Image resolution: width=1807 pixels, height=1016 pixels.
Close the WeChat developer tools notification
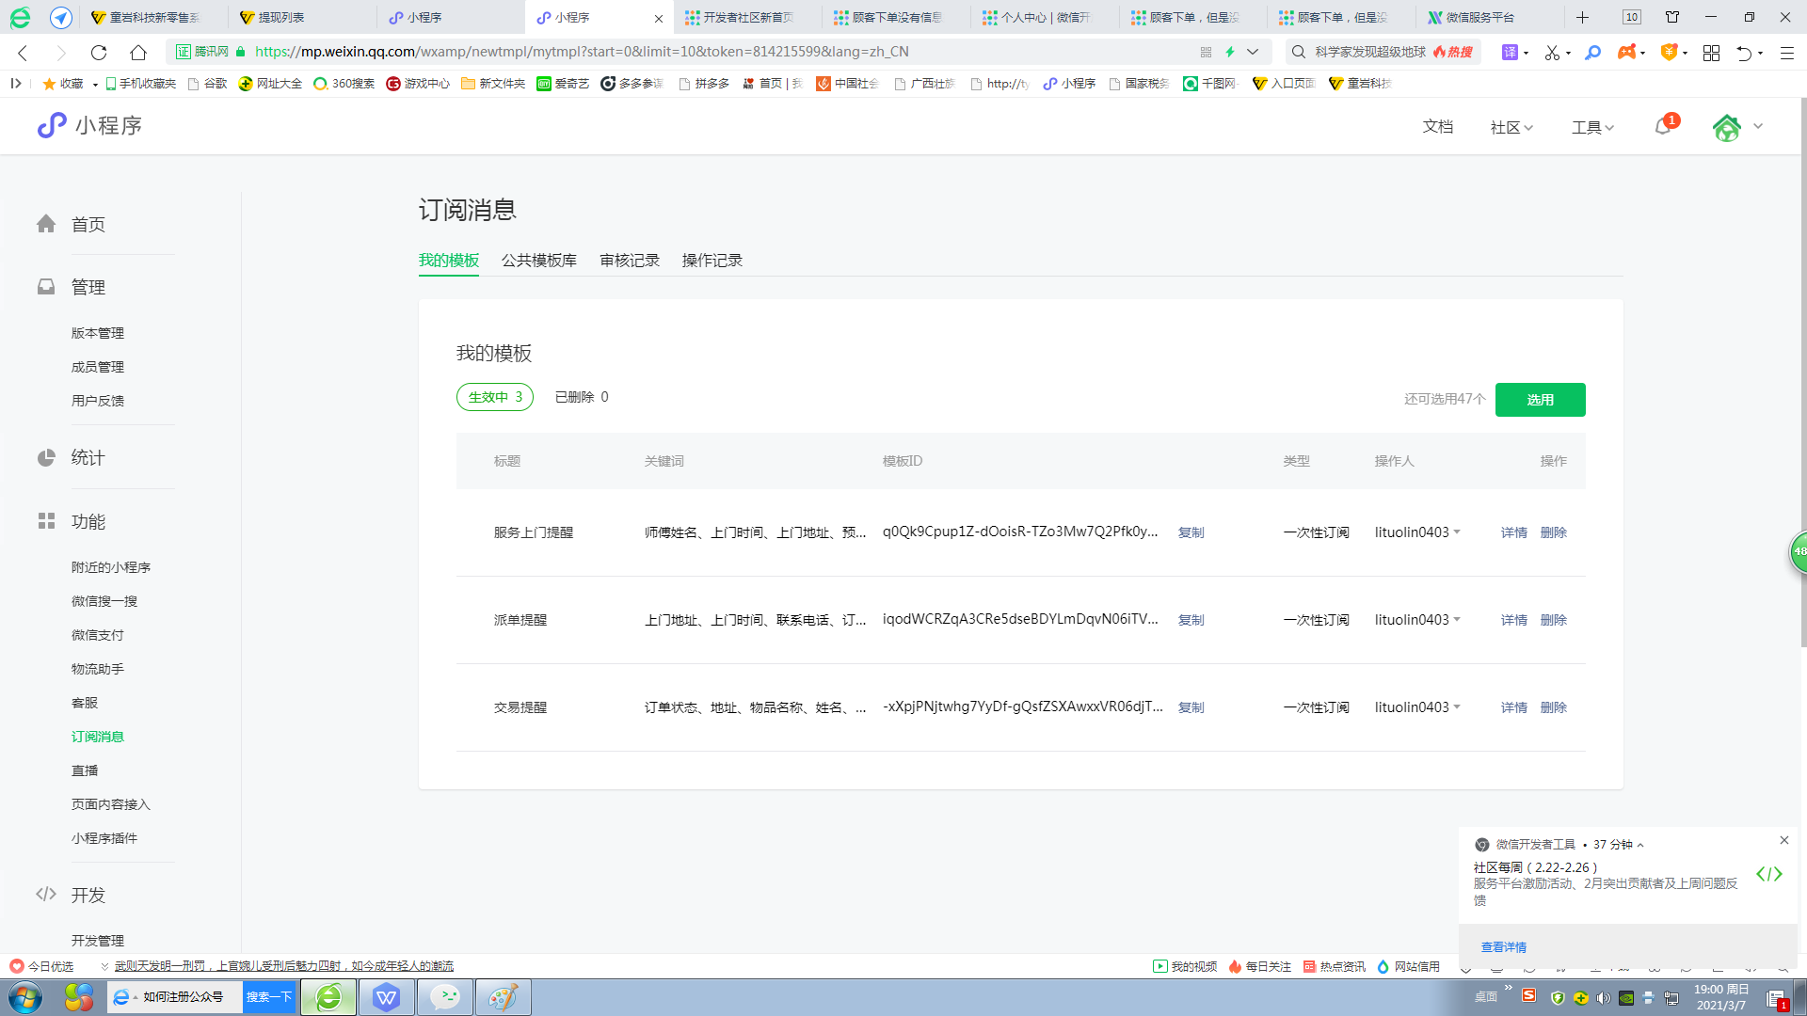[1783, 840]
